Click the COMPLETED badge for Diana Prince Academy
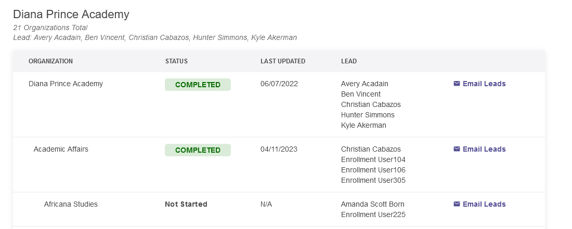Screen dimensions: 572x229 [x=198, y=85]
